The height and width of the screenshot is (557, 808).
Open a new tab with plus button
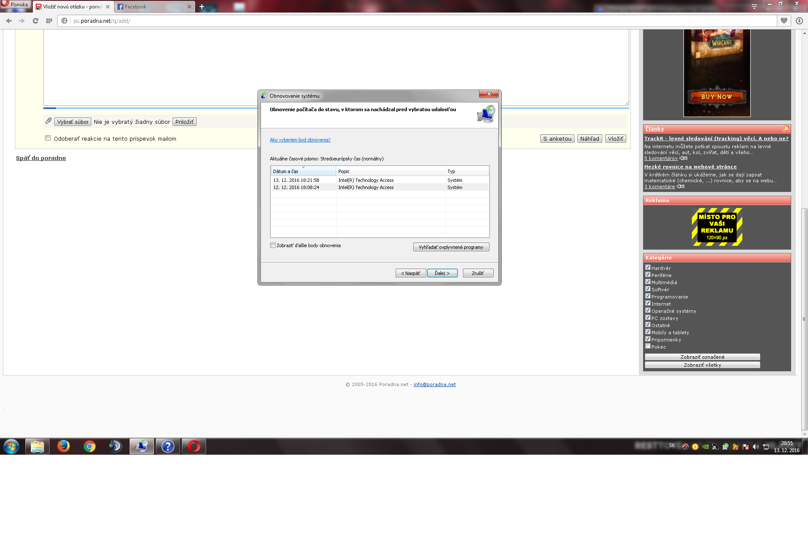point(202,7)
